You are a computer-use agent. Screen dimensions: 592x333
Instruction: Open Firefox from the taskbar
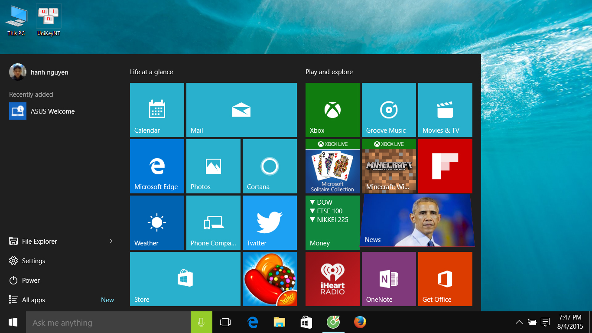coord(360,322)
